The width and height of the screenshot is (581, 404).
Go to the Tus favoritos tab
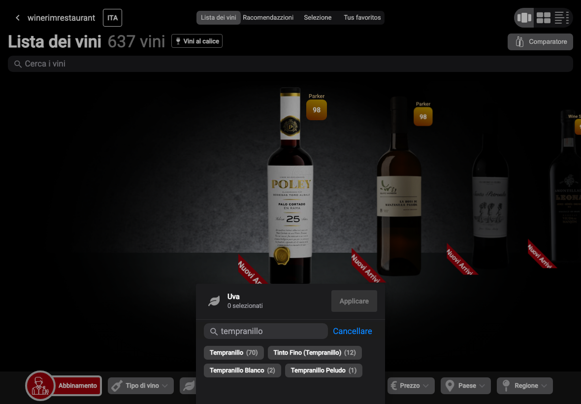(x=362, y=17)
